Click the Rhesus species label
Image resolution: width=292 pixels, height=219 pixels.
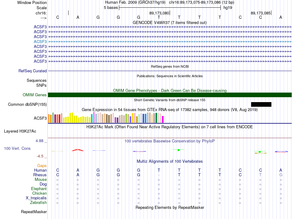pos(40,175)
